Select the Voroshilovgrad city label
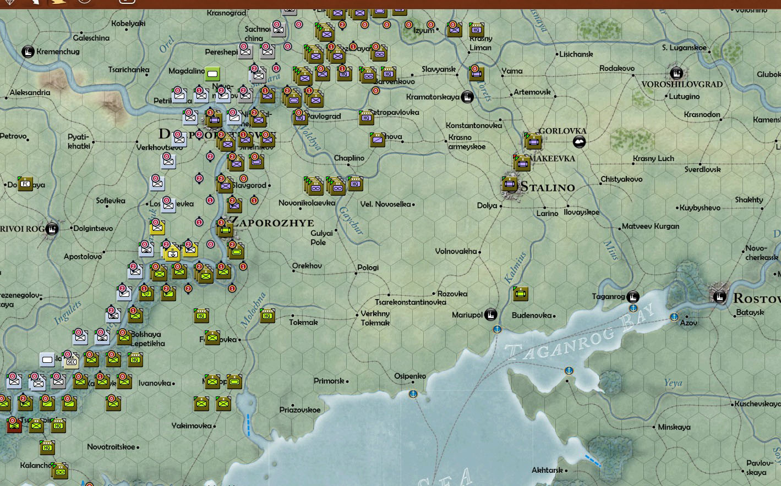The width and height of the screenshot is (781, 486). point(682,85)
